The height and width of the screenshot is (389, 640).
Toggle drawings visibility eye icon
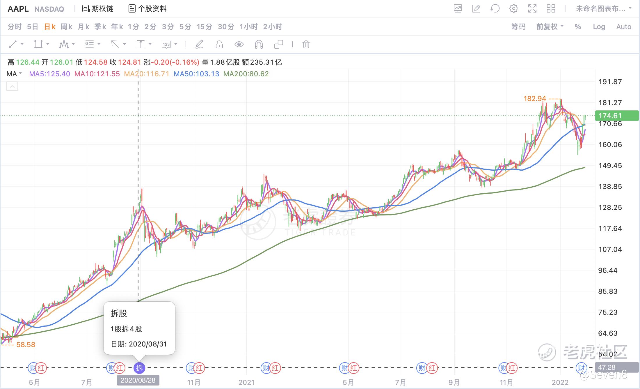tap(239, 44)
